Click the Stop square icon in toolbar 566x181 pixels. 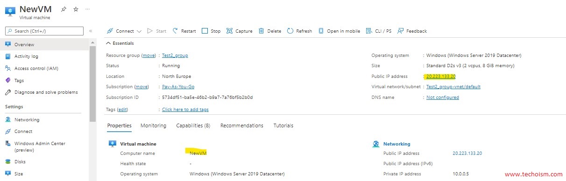[x=205, y=31]
